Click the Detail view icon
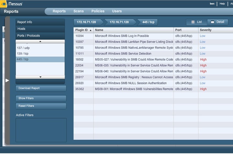 click(212, 22)
